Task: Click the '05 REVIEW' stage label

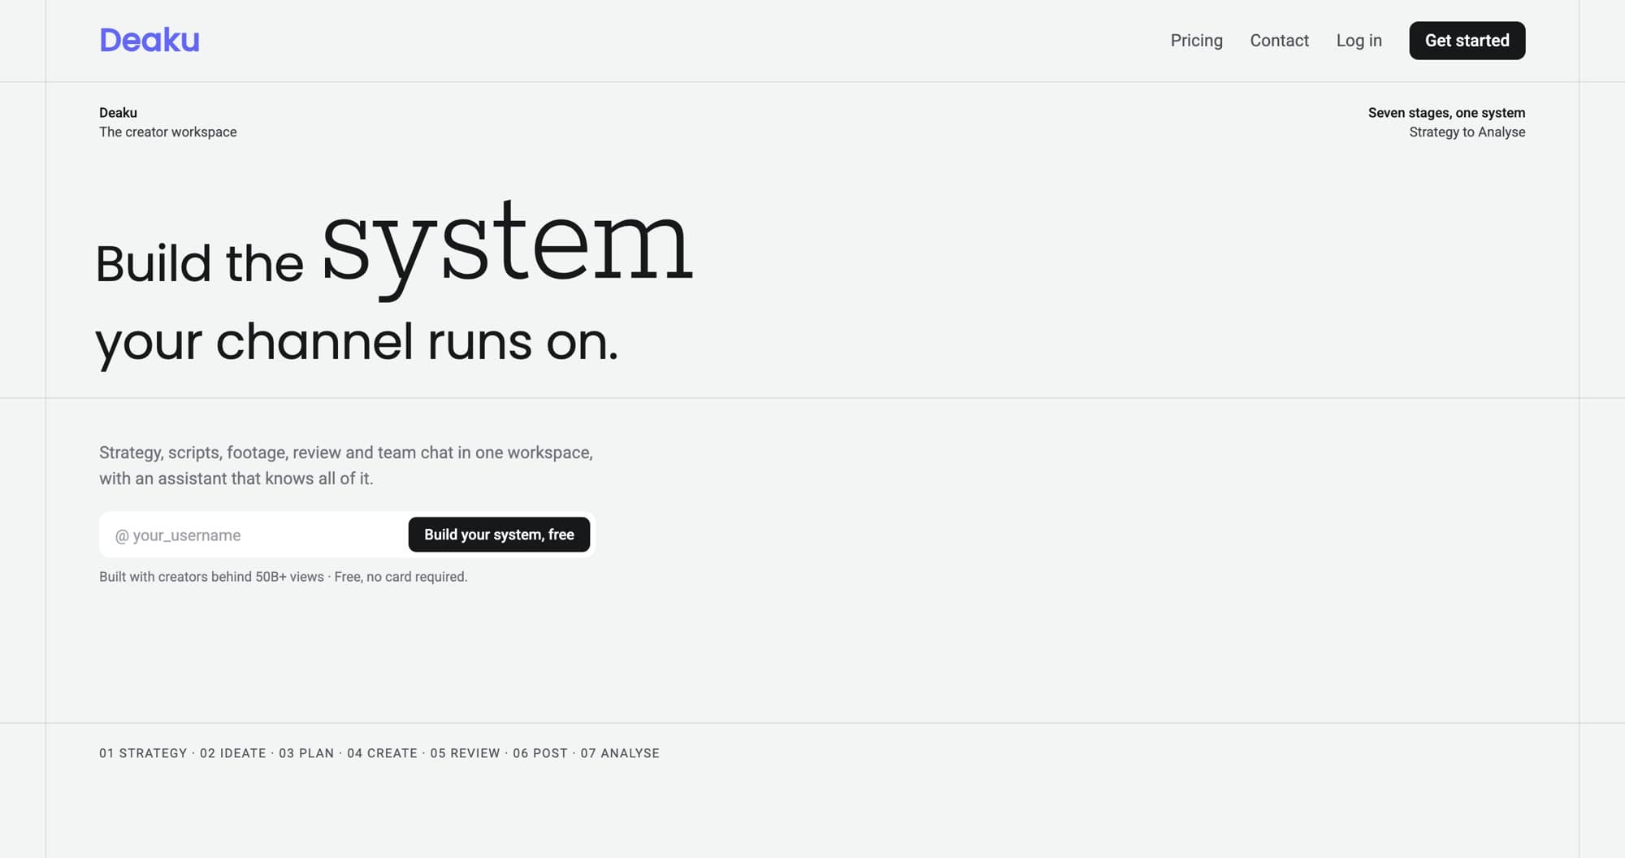Action: (465, 753)
